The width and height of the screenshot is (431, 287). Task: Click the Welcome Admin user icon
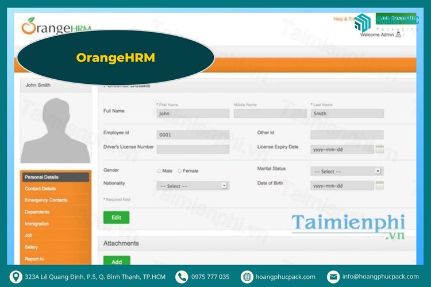(398, 34)
